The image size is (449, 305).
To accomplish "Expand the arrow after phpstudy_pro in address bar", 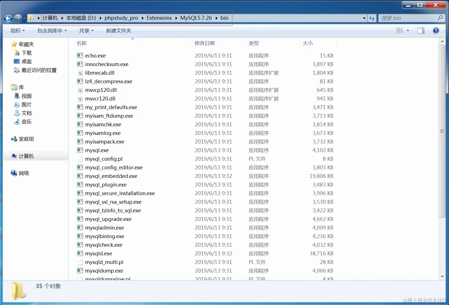I will tap(143, 18).
